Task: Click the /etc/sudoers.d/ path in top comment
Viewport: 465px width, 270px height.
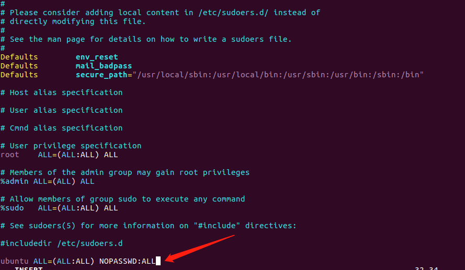Action: click(233, 13)
